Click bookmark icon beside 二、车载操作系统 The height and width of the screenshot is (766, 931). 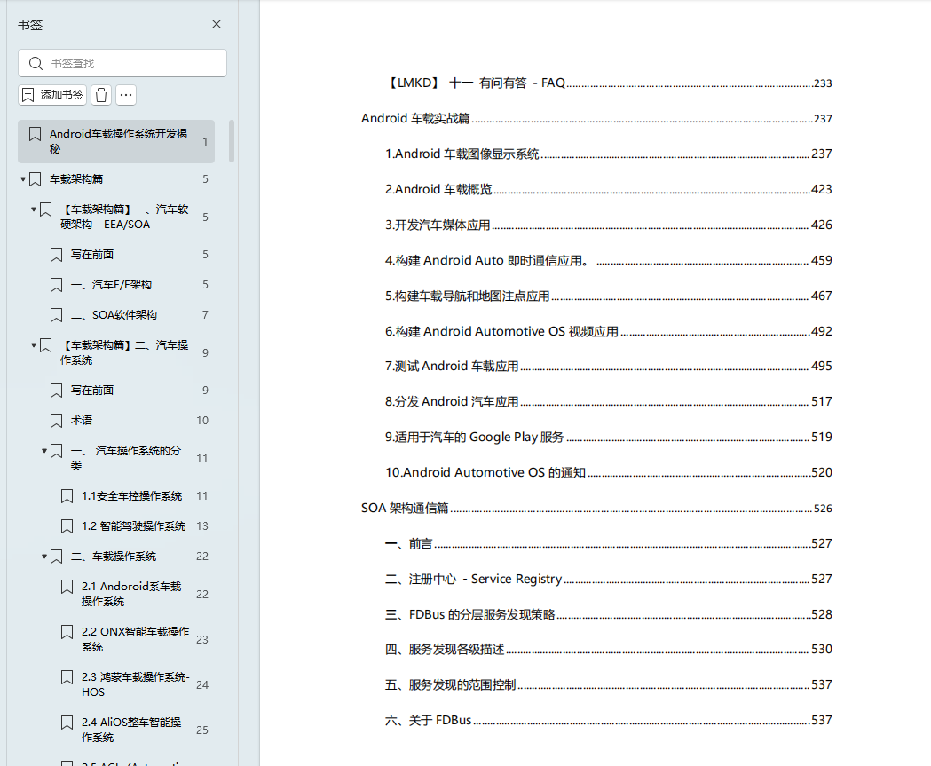(x=57, y=557)
